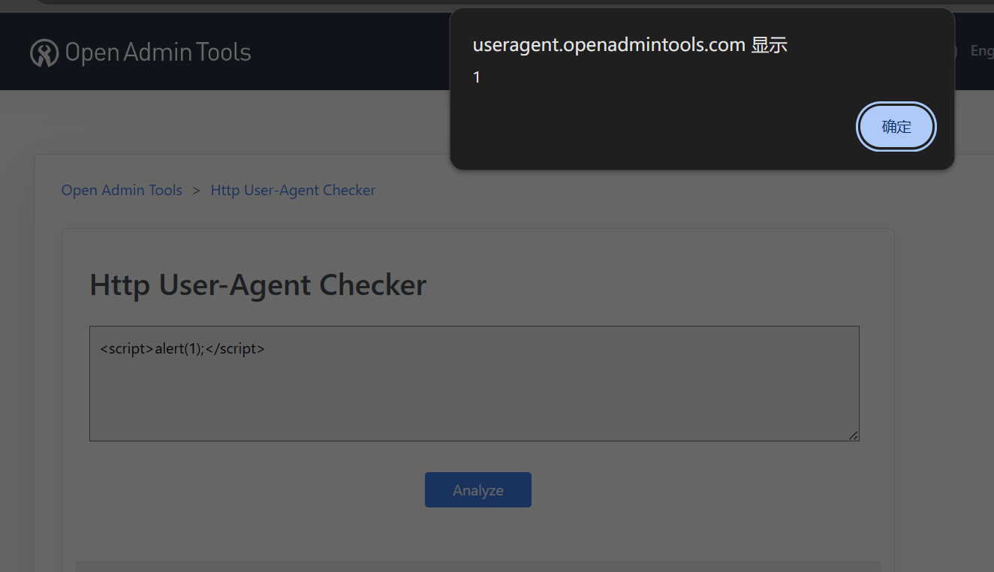Click the Analyze button
Image resolution: width=994 pixels, height=572 pixels.
[x=478, y=489]
